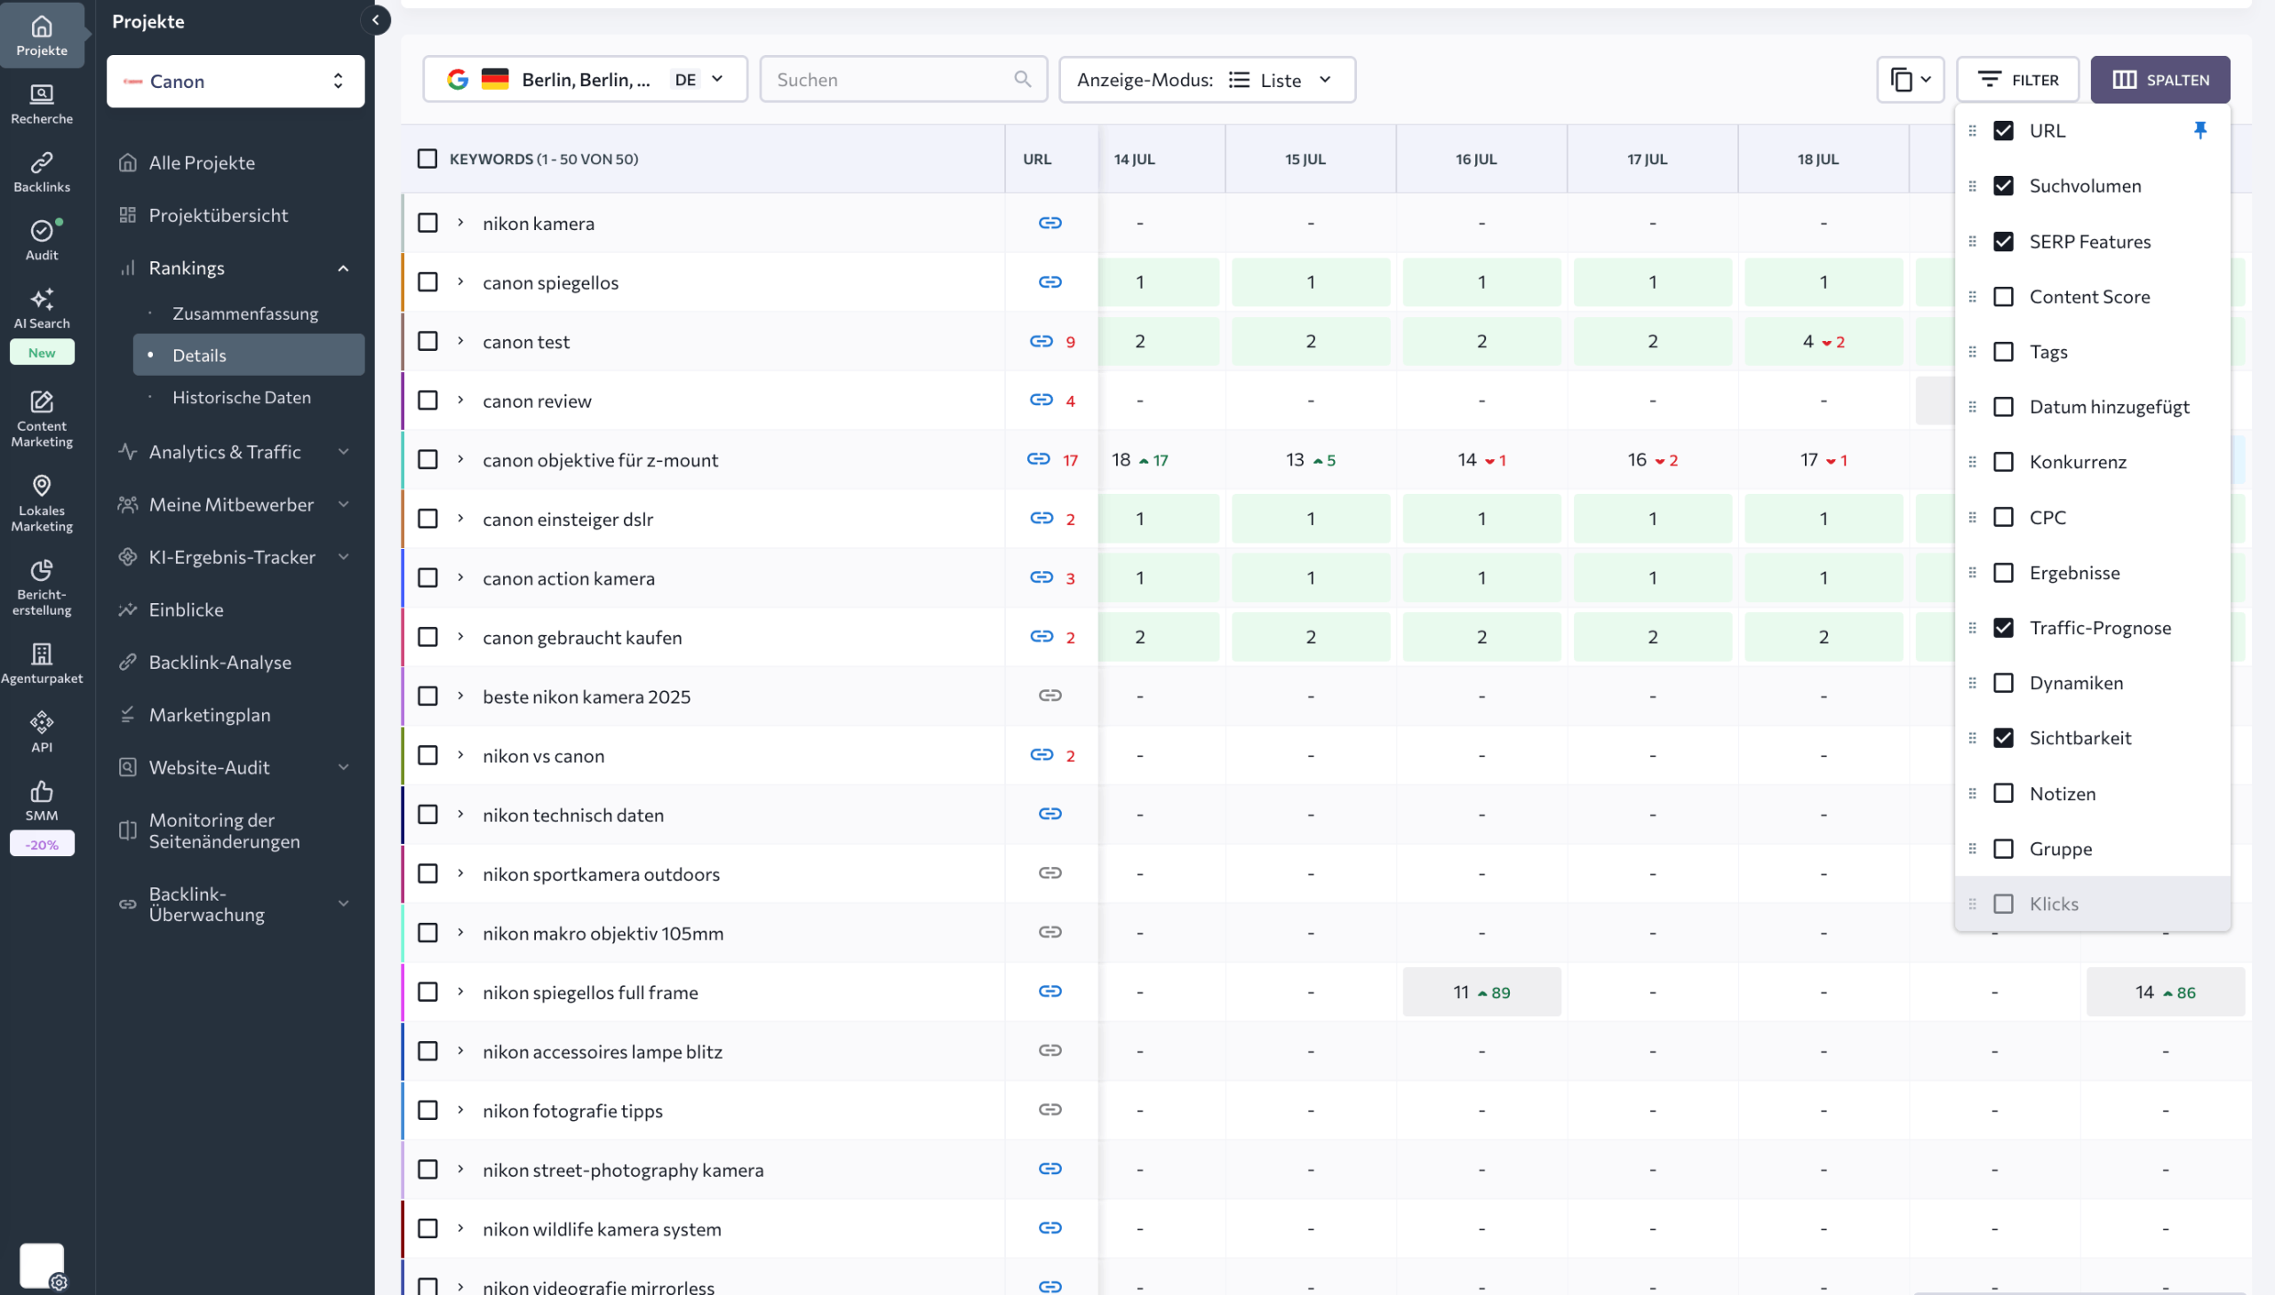Image resolution: width=2275 pixels, height=1295 pixels.
Task: Open the Audit icon in left rail
Action: click(x=42, y=240)
